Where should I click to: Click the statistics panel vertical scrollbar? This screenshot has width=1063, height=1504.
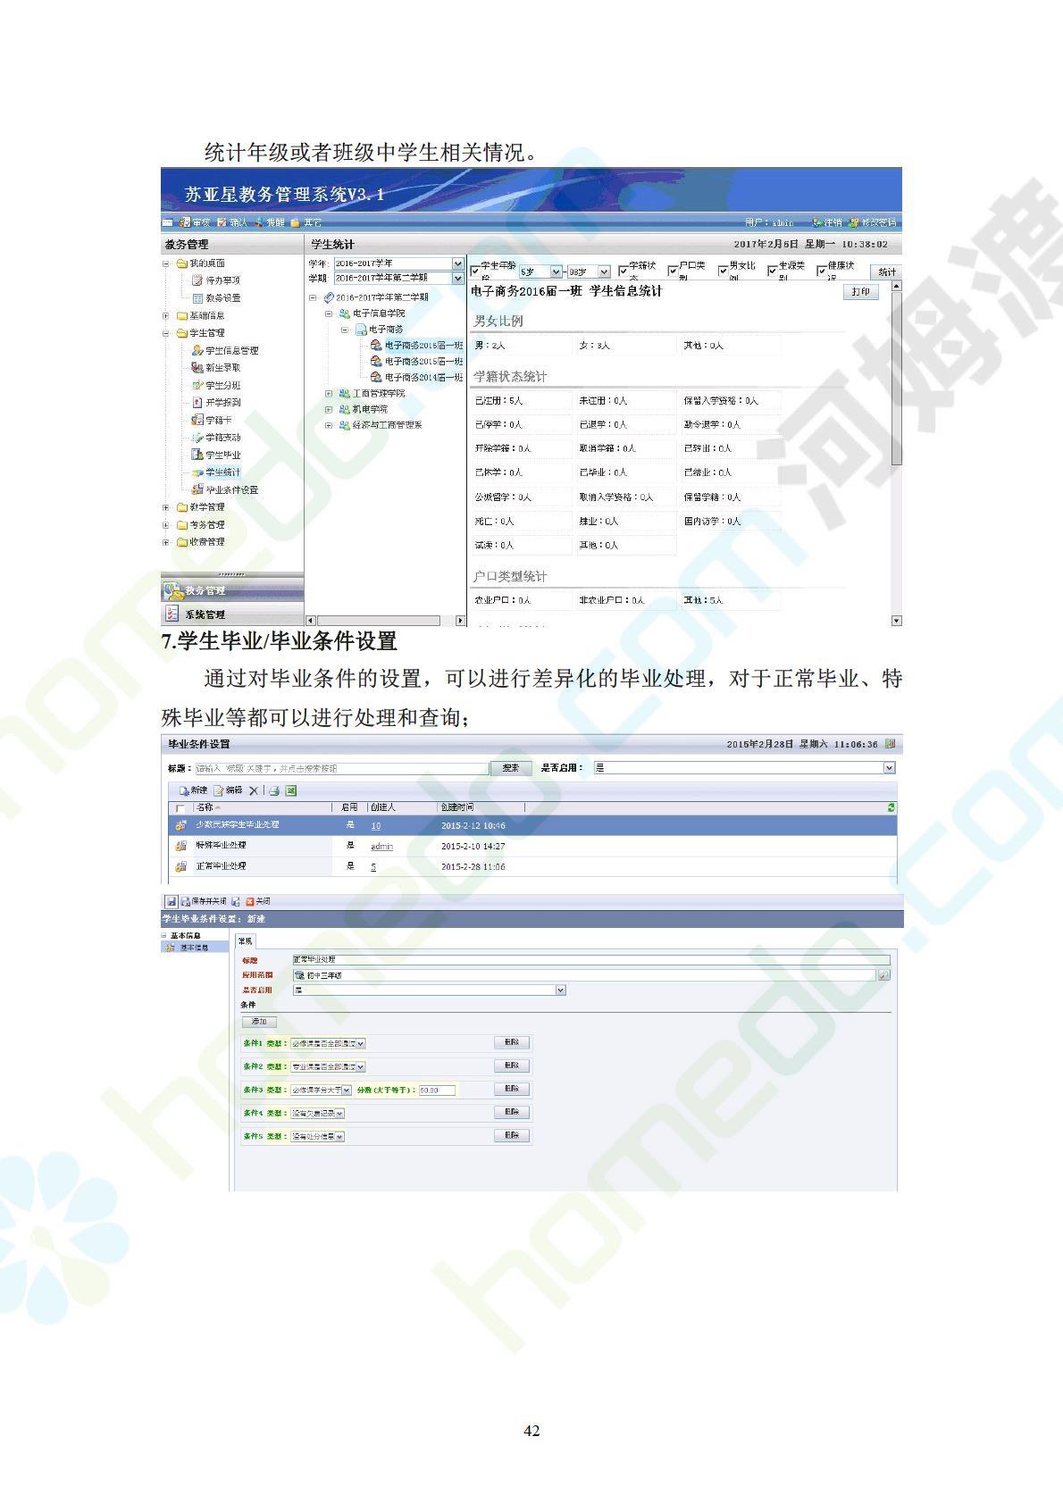pyautogui.click(x=897, y=454)
